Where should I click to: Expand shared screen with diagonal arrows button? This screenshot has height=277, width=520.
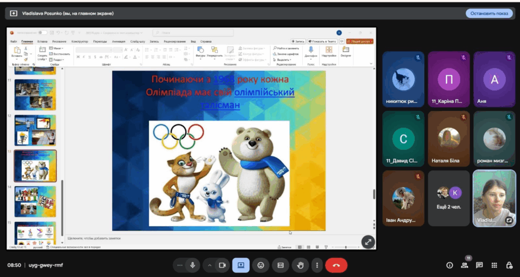tap(368, 242)
